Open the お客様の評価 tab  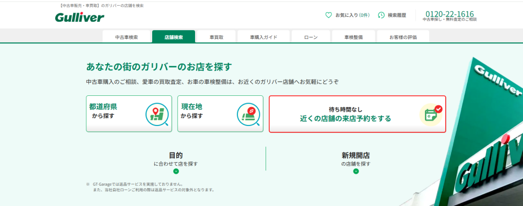(x=403, y=37)
